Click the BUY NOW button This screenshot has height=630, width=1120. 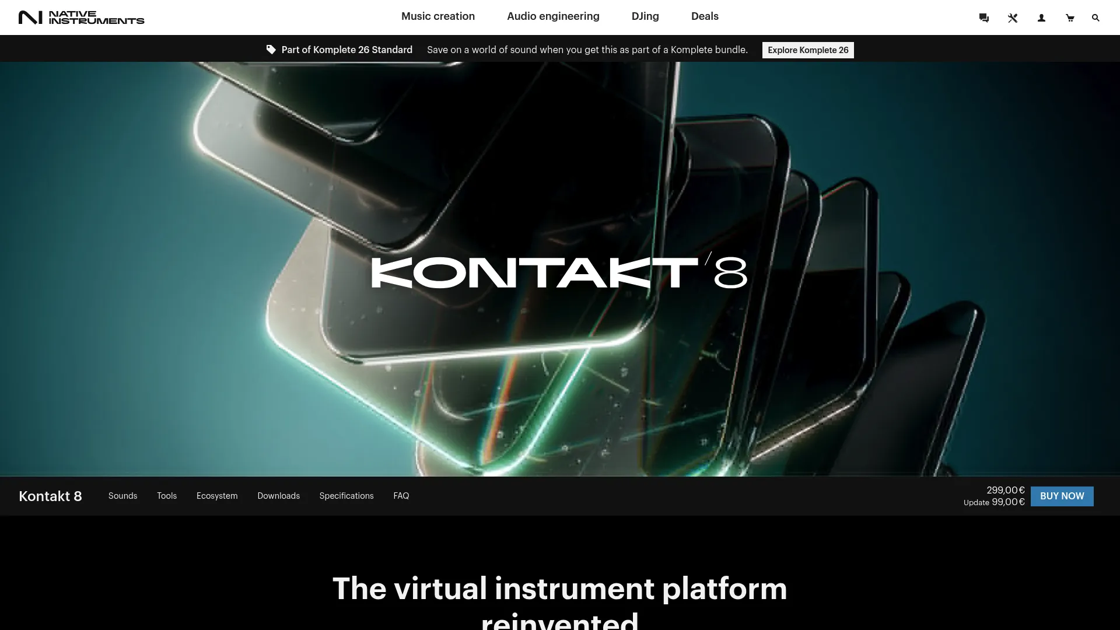tap(1062, 496)
